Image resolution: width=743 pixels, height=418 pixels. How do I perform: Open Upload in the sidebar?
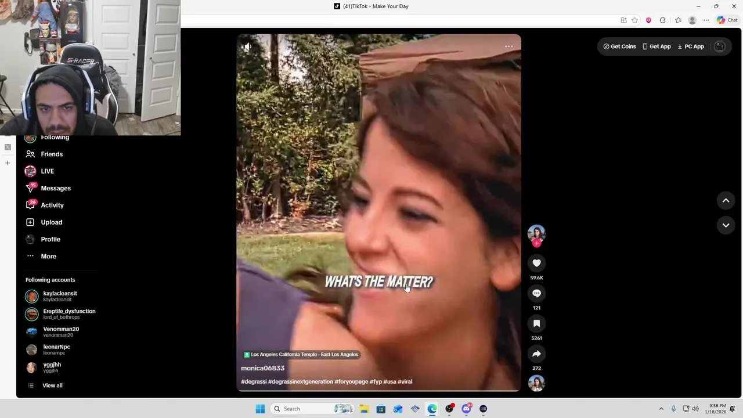[44, 222]
